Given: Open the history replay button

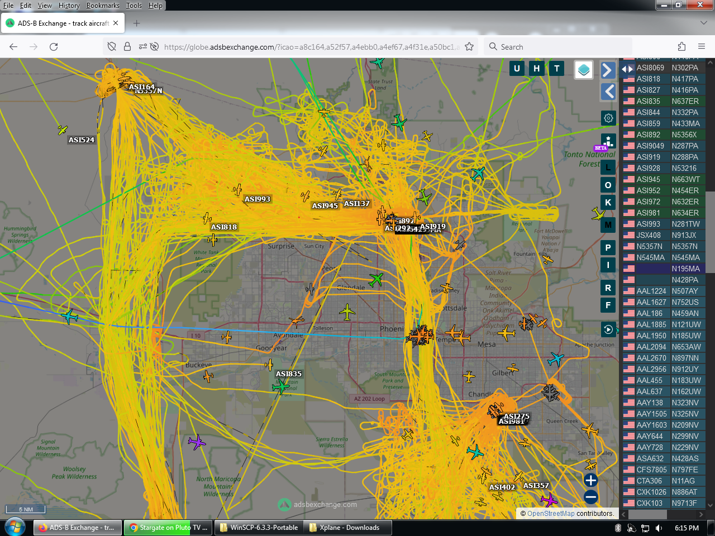Looking at the screenshot, I should pyautogui.click(x=608, y=329).
